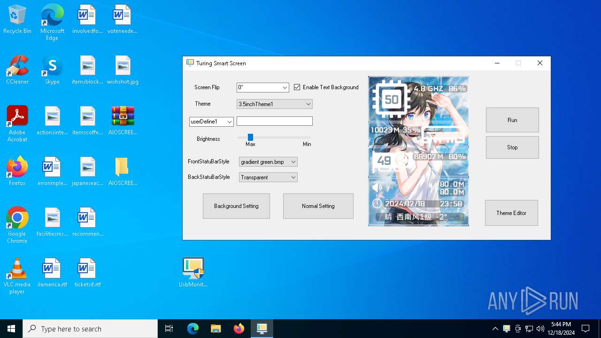Viewport: 601px width, 338px height.
Task: Select the involvedfo... Word document icon
Action: pyautogui.click(x=87, y=19)
